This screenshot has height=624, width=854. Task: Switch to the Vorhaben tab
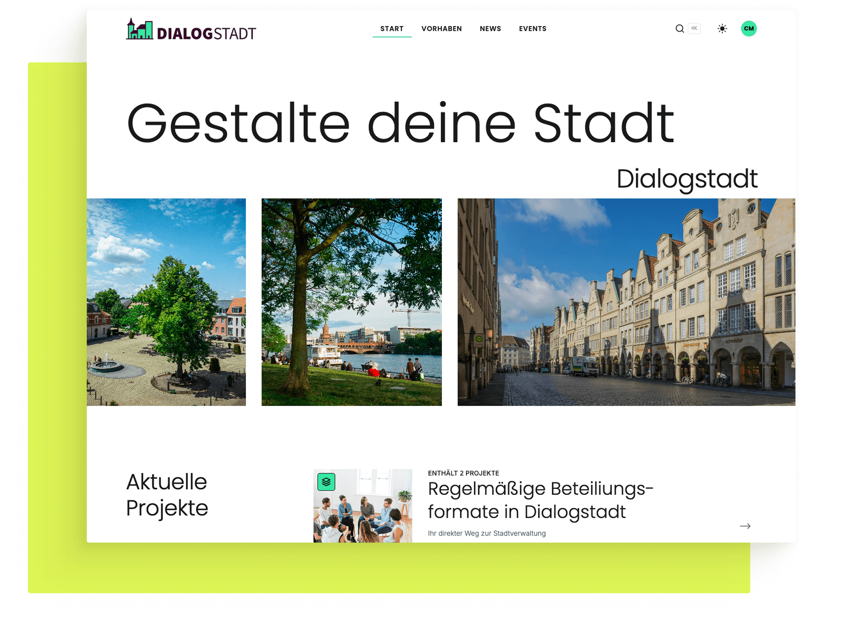[442, 29]
